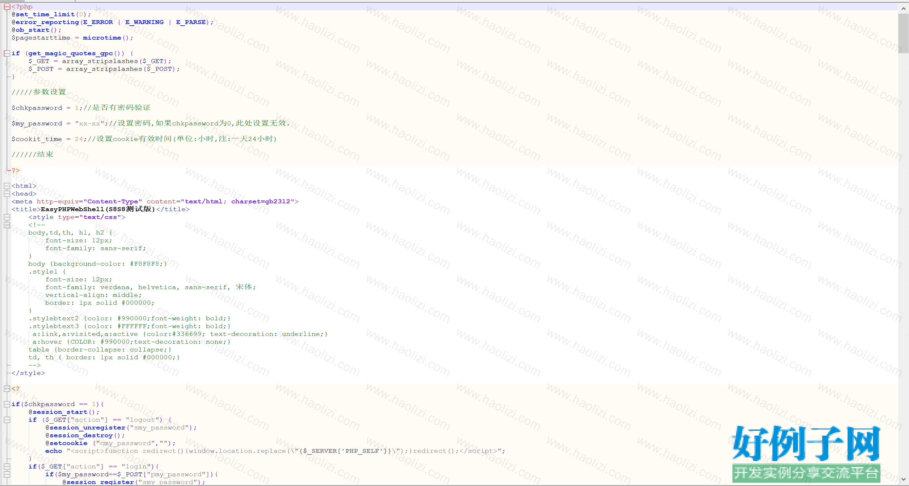Click the "body {background-color: #F8F8F8;}" line

[x=98, y=264]
